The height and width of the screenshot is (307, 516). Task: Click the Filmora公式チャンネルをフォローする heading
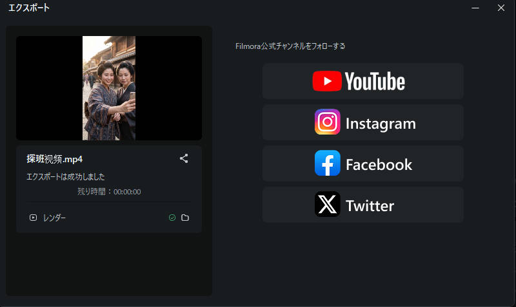(x=290, y=46)
